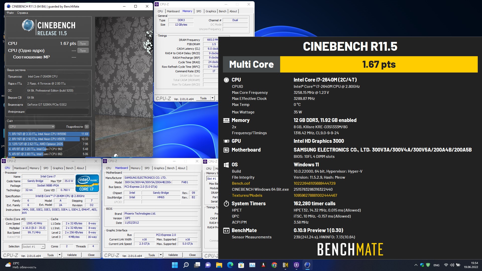The height and width of the screenshot is (271, 482).
Task: Click the Cinebench title bar app icon
Action: (x=8, y=6)
